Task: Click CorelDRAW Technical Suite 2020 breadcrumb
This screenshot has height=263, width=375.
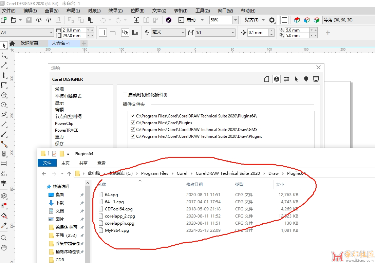Action: point(228,173)
